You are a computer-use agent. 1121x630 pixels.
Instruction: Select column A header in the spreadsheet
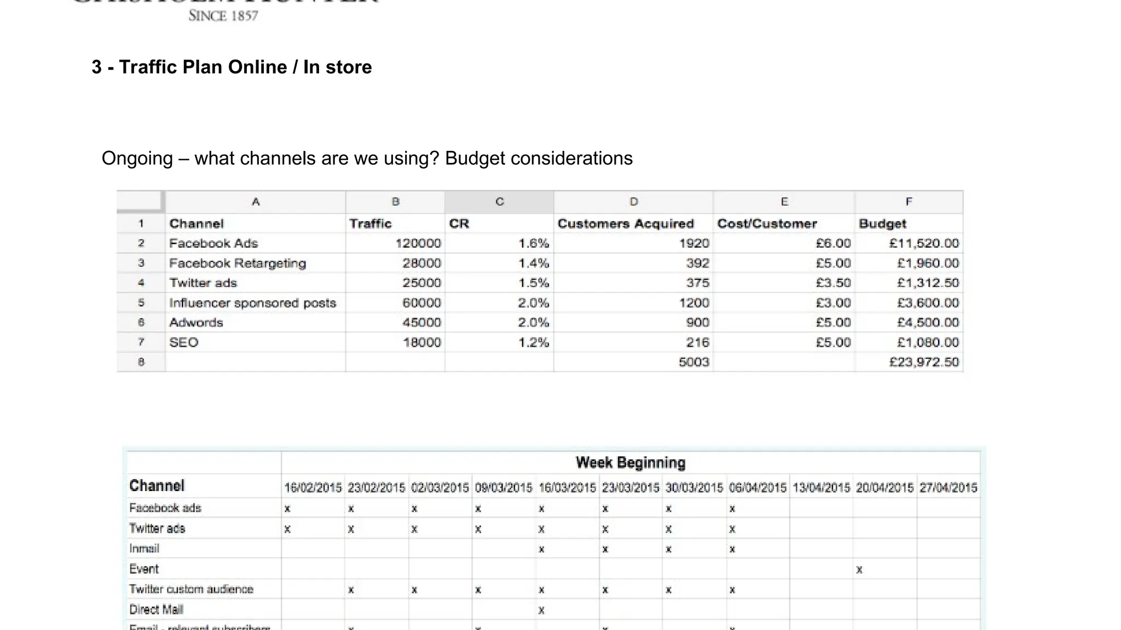(255, 202)
